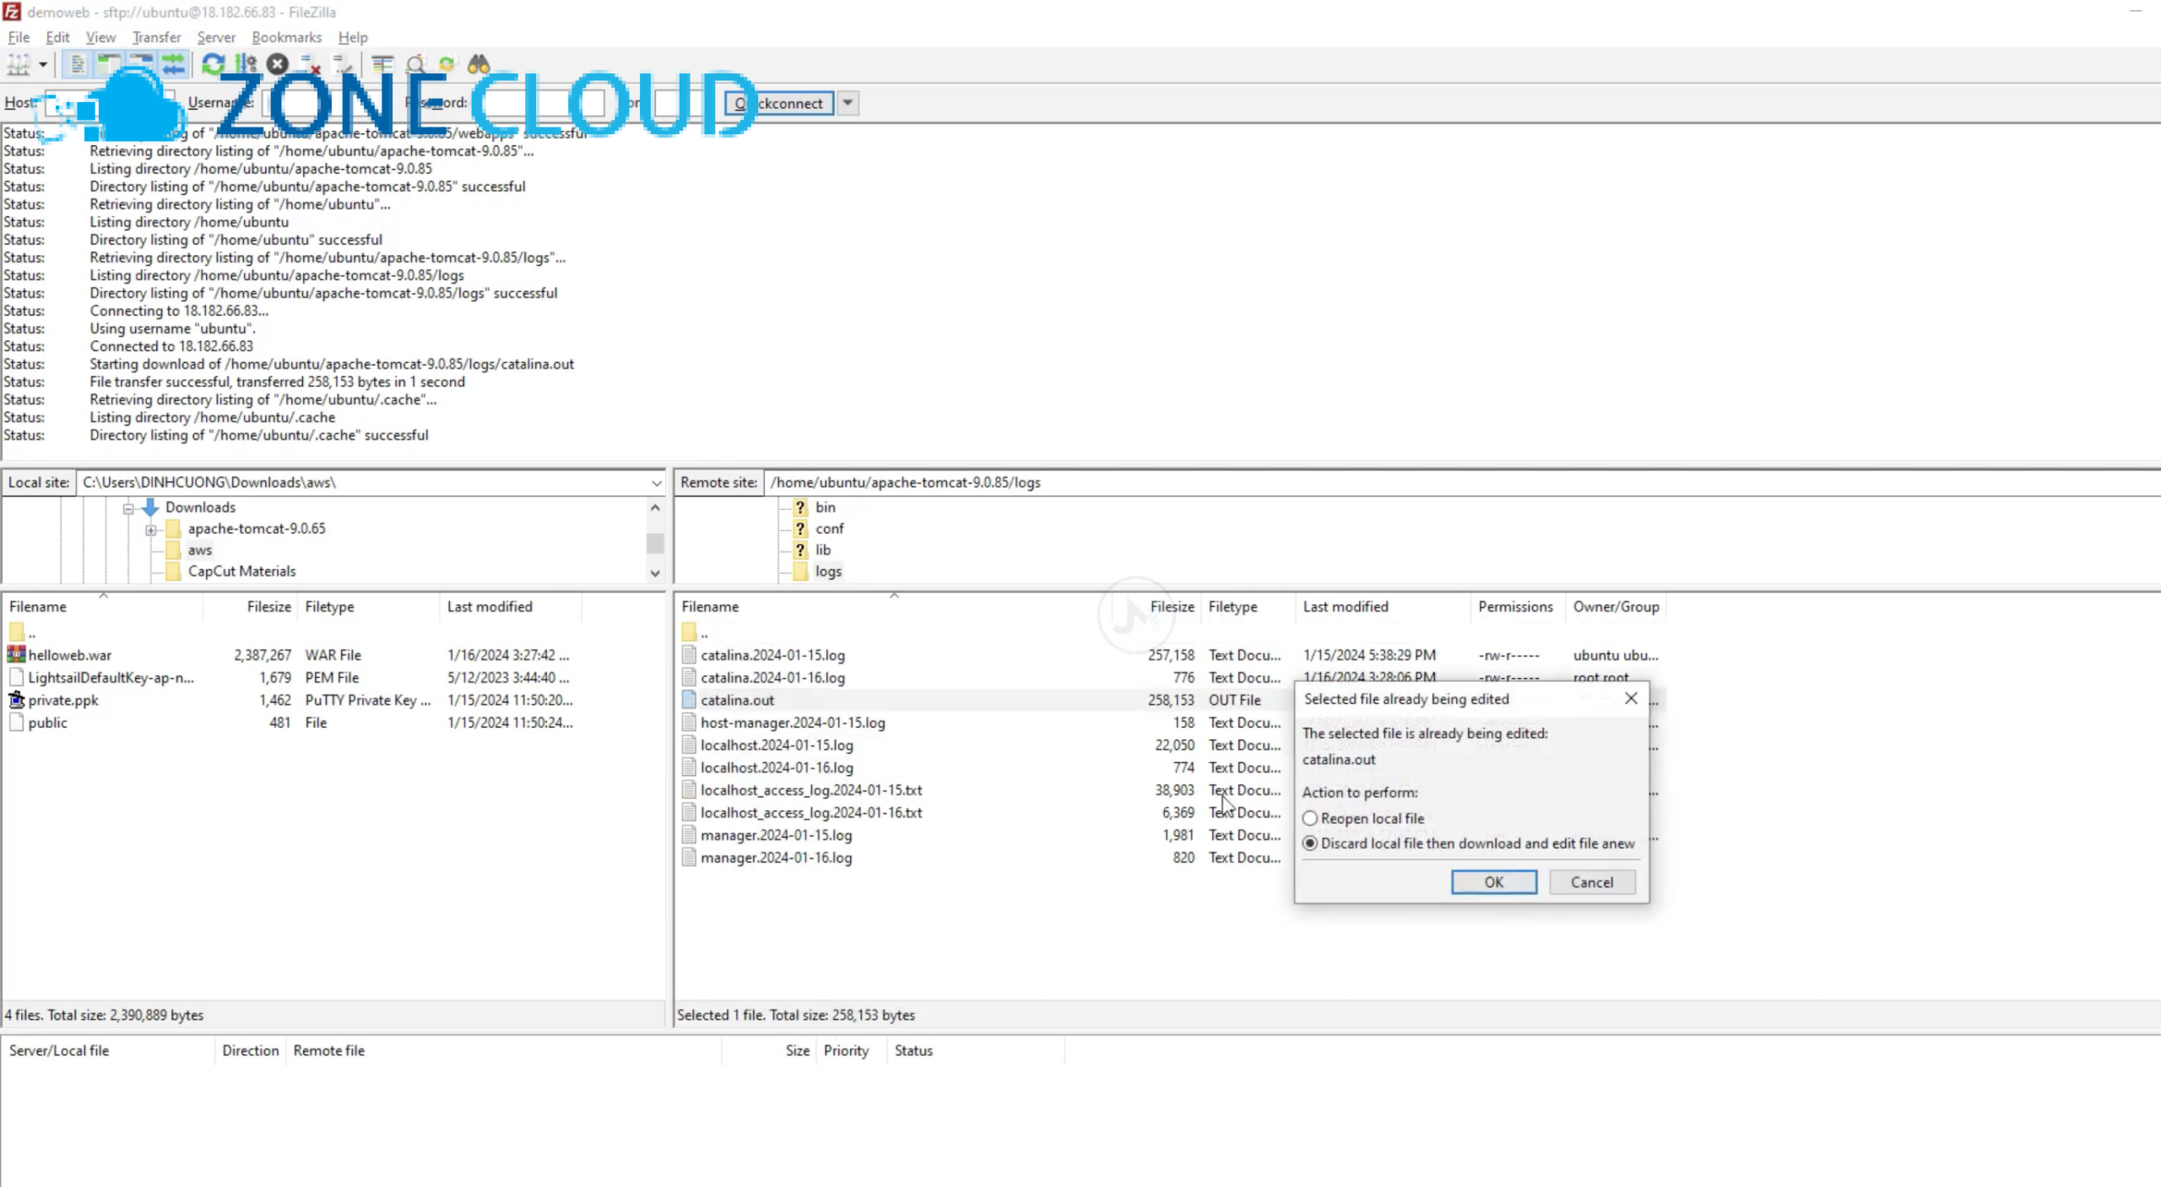Sort remote list by Owner/Group column

point(1616,606)
